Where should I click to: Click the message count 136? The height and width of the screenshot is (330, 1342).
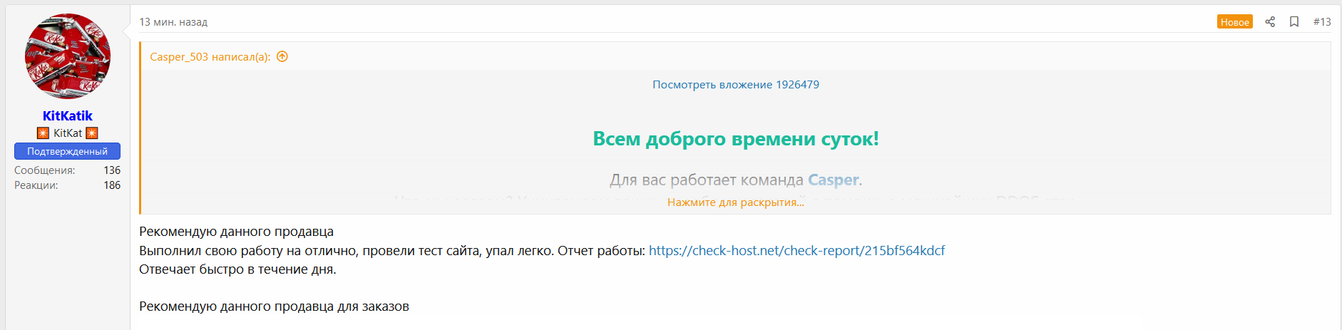click(x=112, y=170)
